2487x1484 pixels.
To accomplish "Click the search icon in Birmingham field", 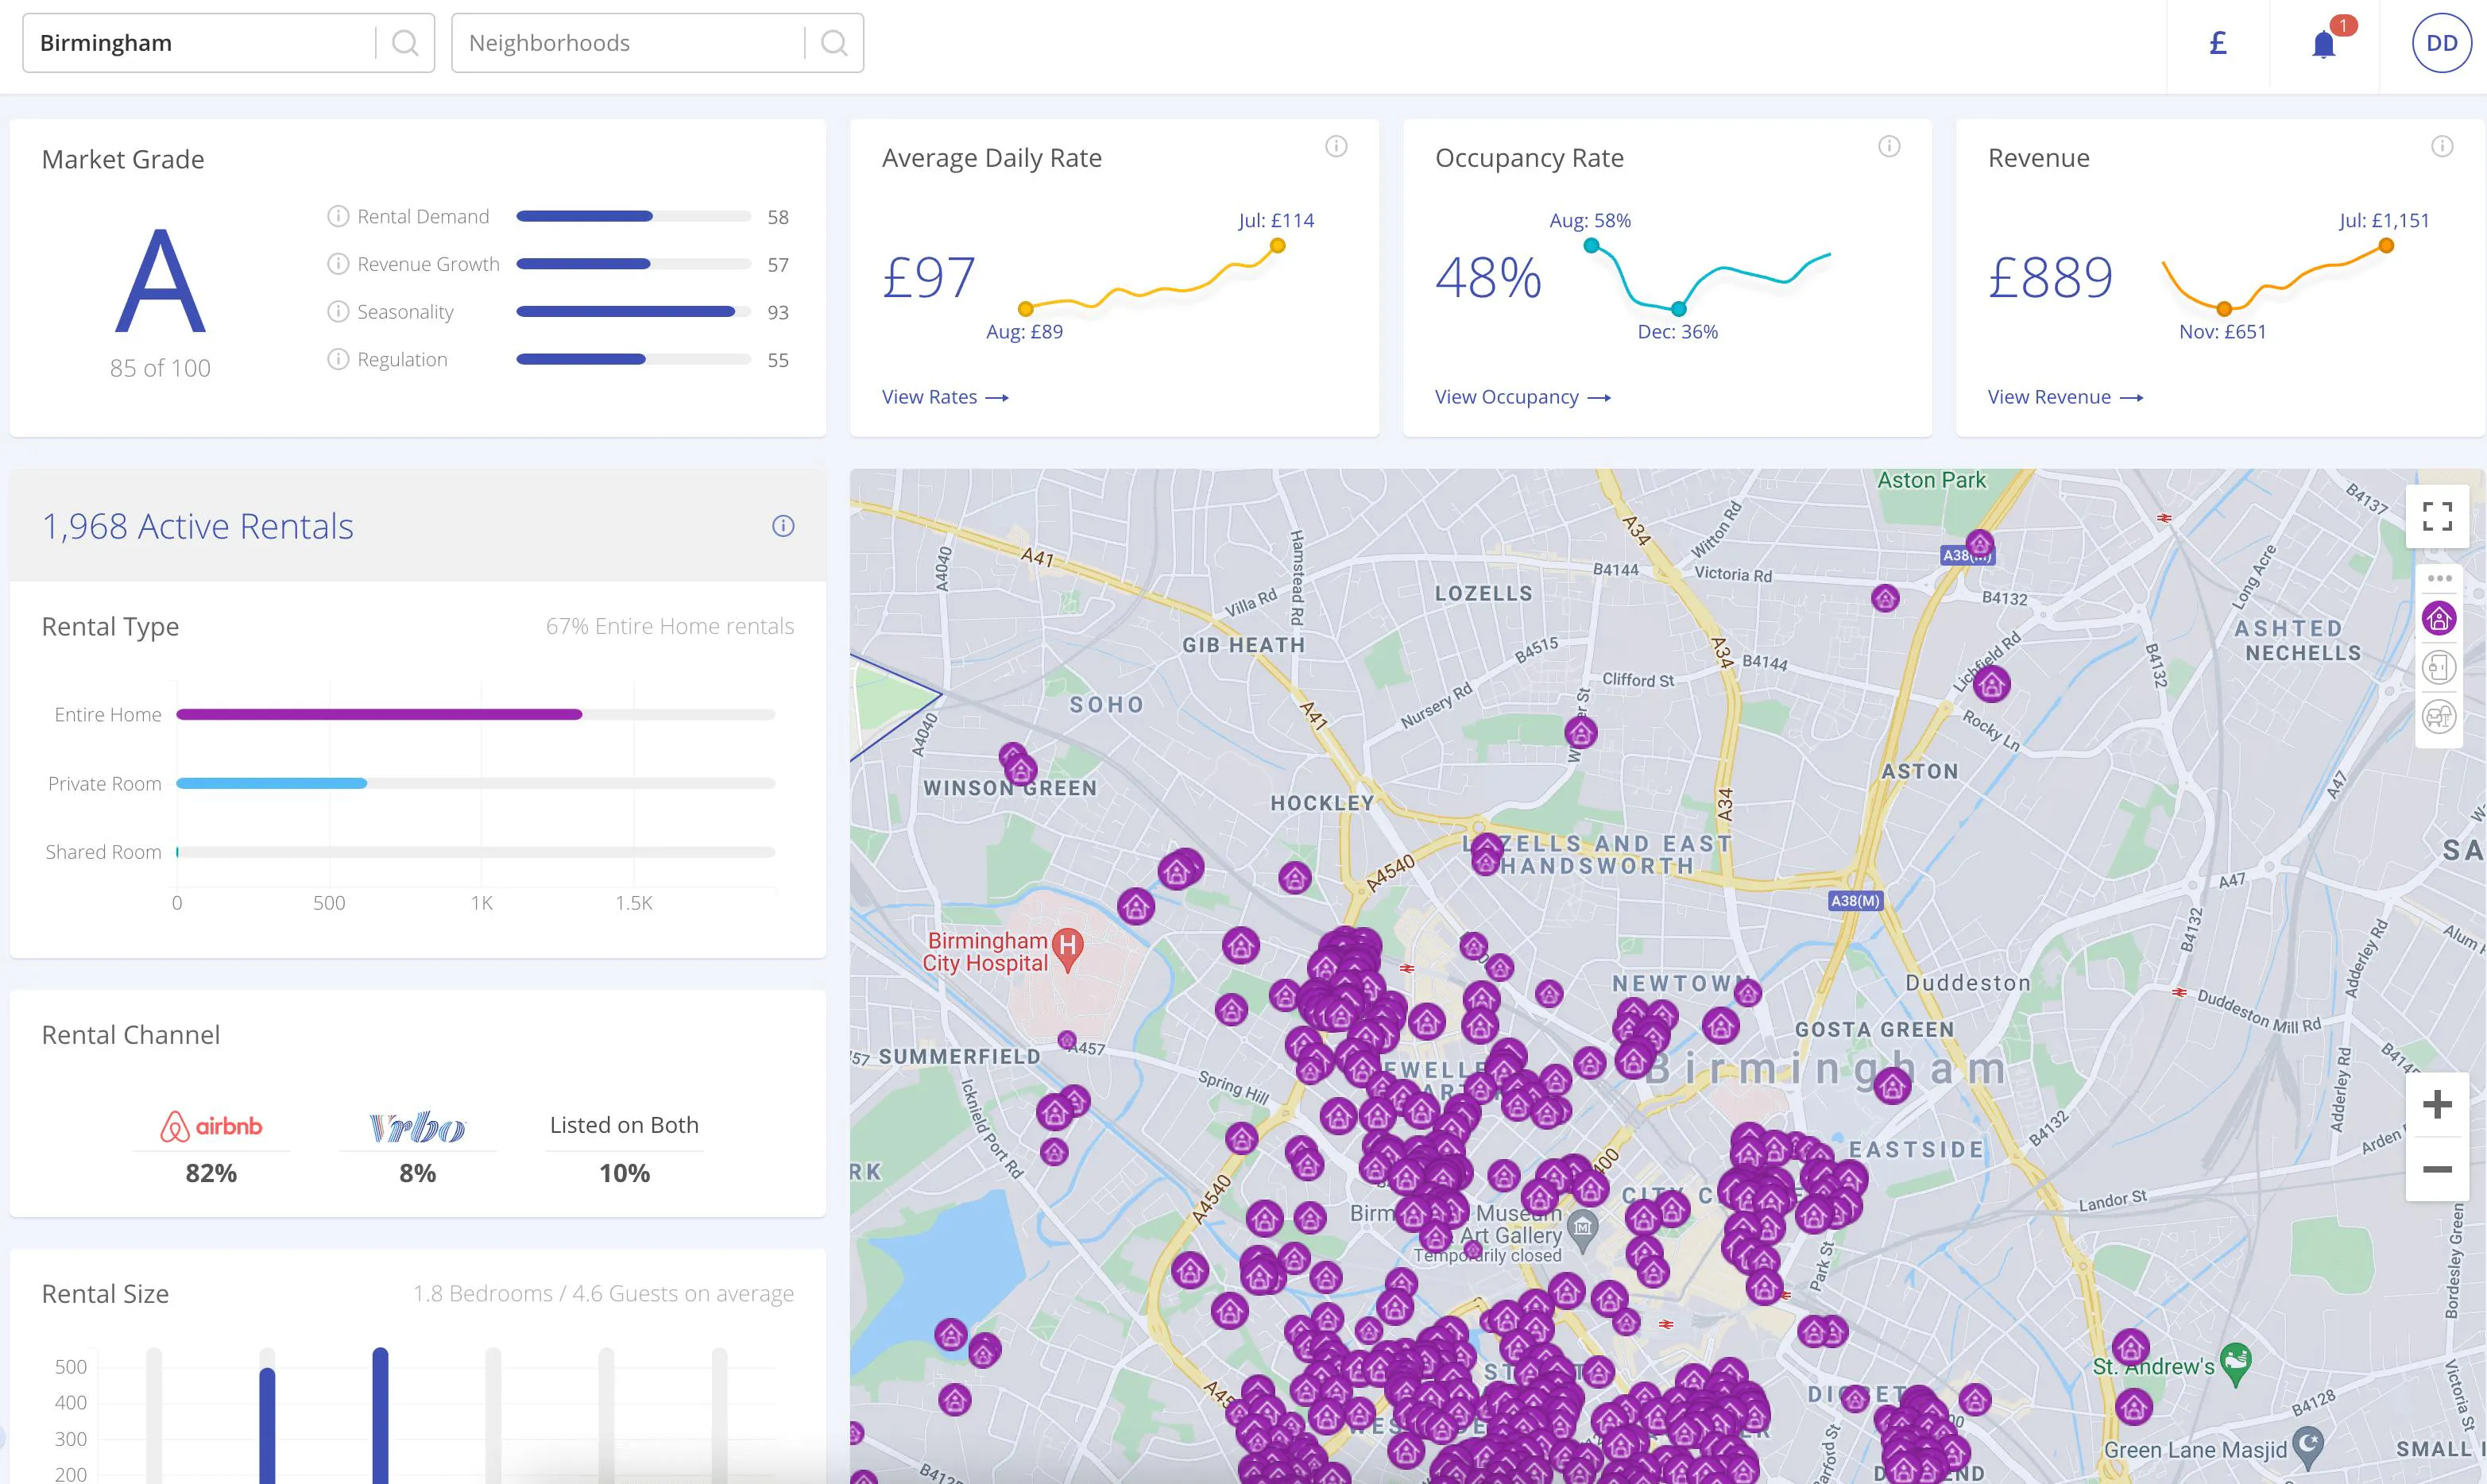I will click(x=405, y=43).
